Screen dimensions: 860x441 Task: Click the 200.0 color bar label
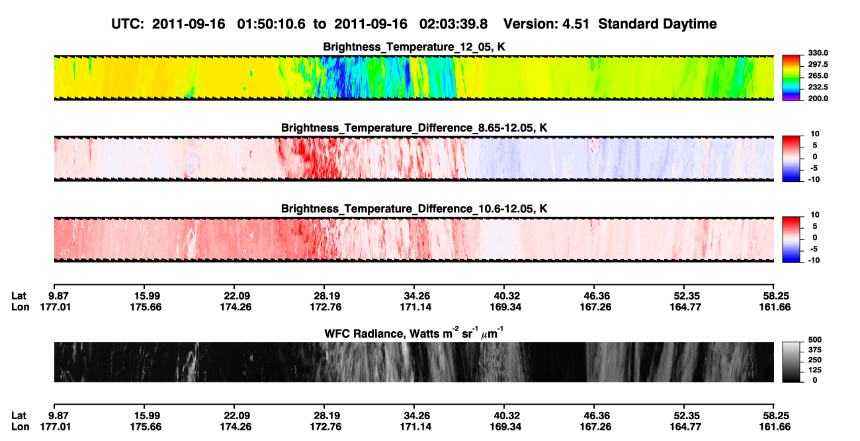coord(817,98)
